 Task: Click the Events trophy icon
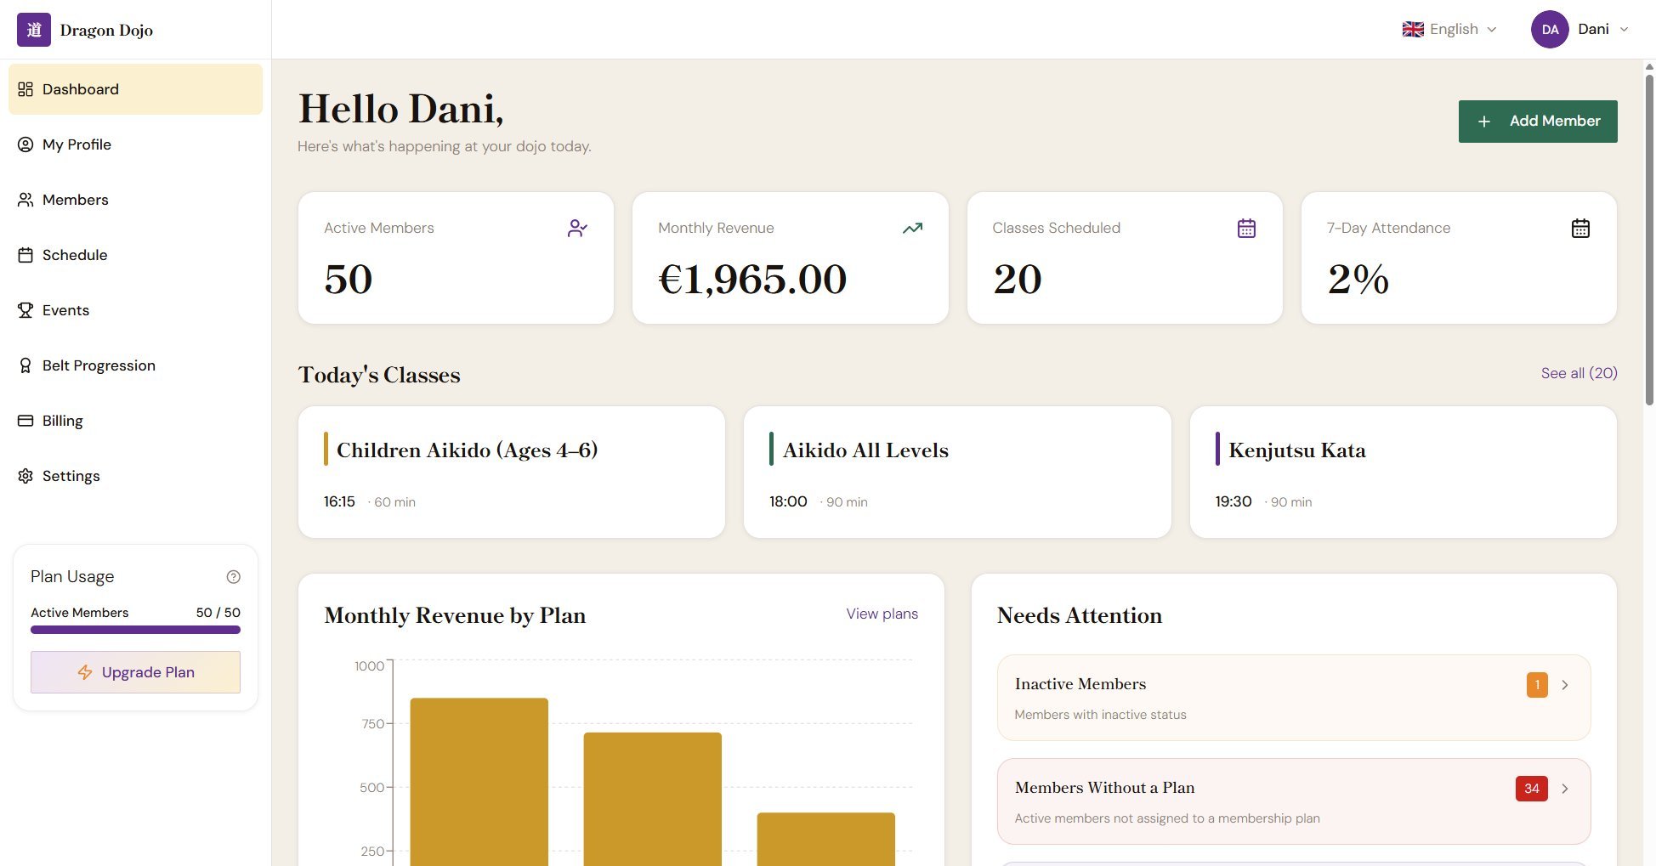[26, 310]
